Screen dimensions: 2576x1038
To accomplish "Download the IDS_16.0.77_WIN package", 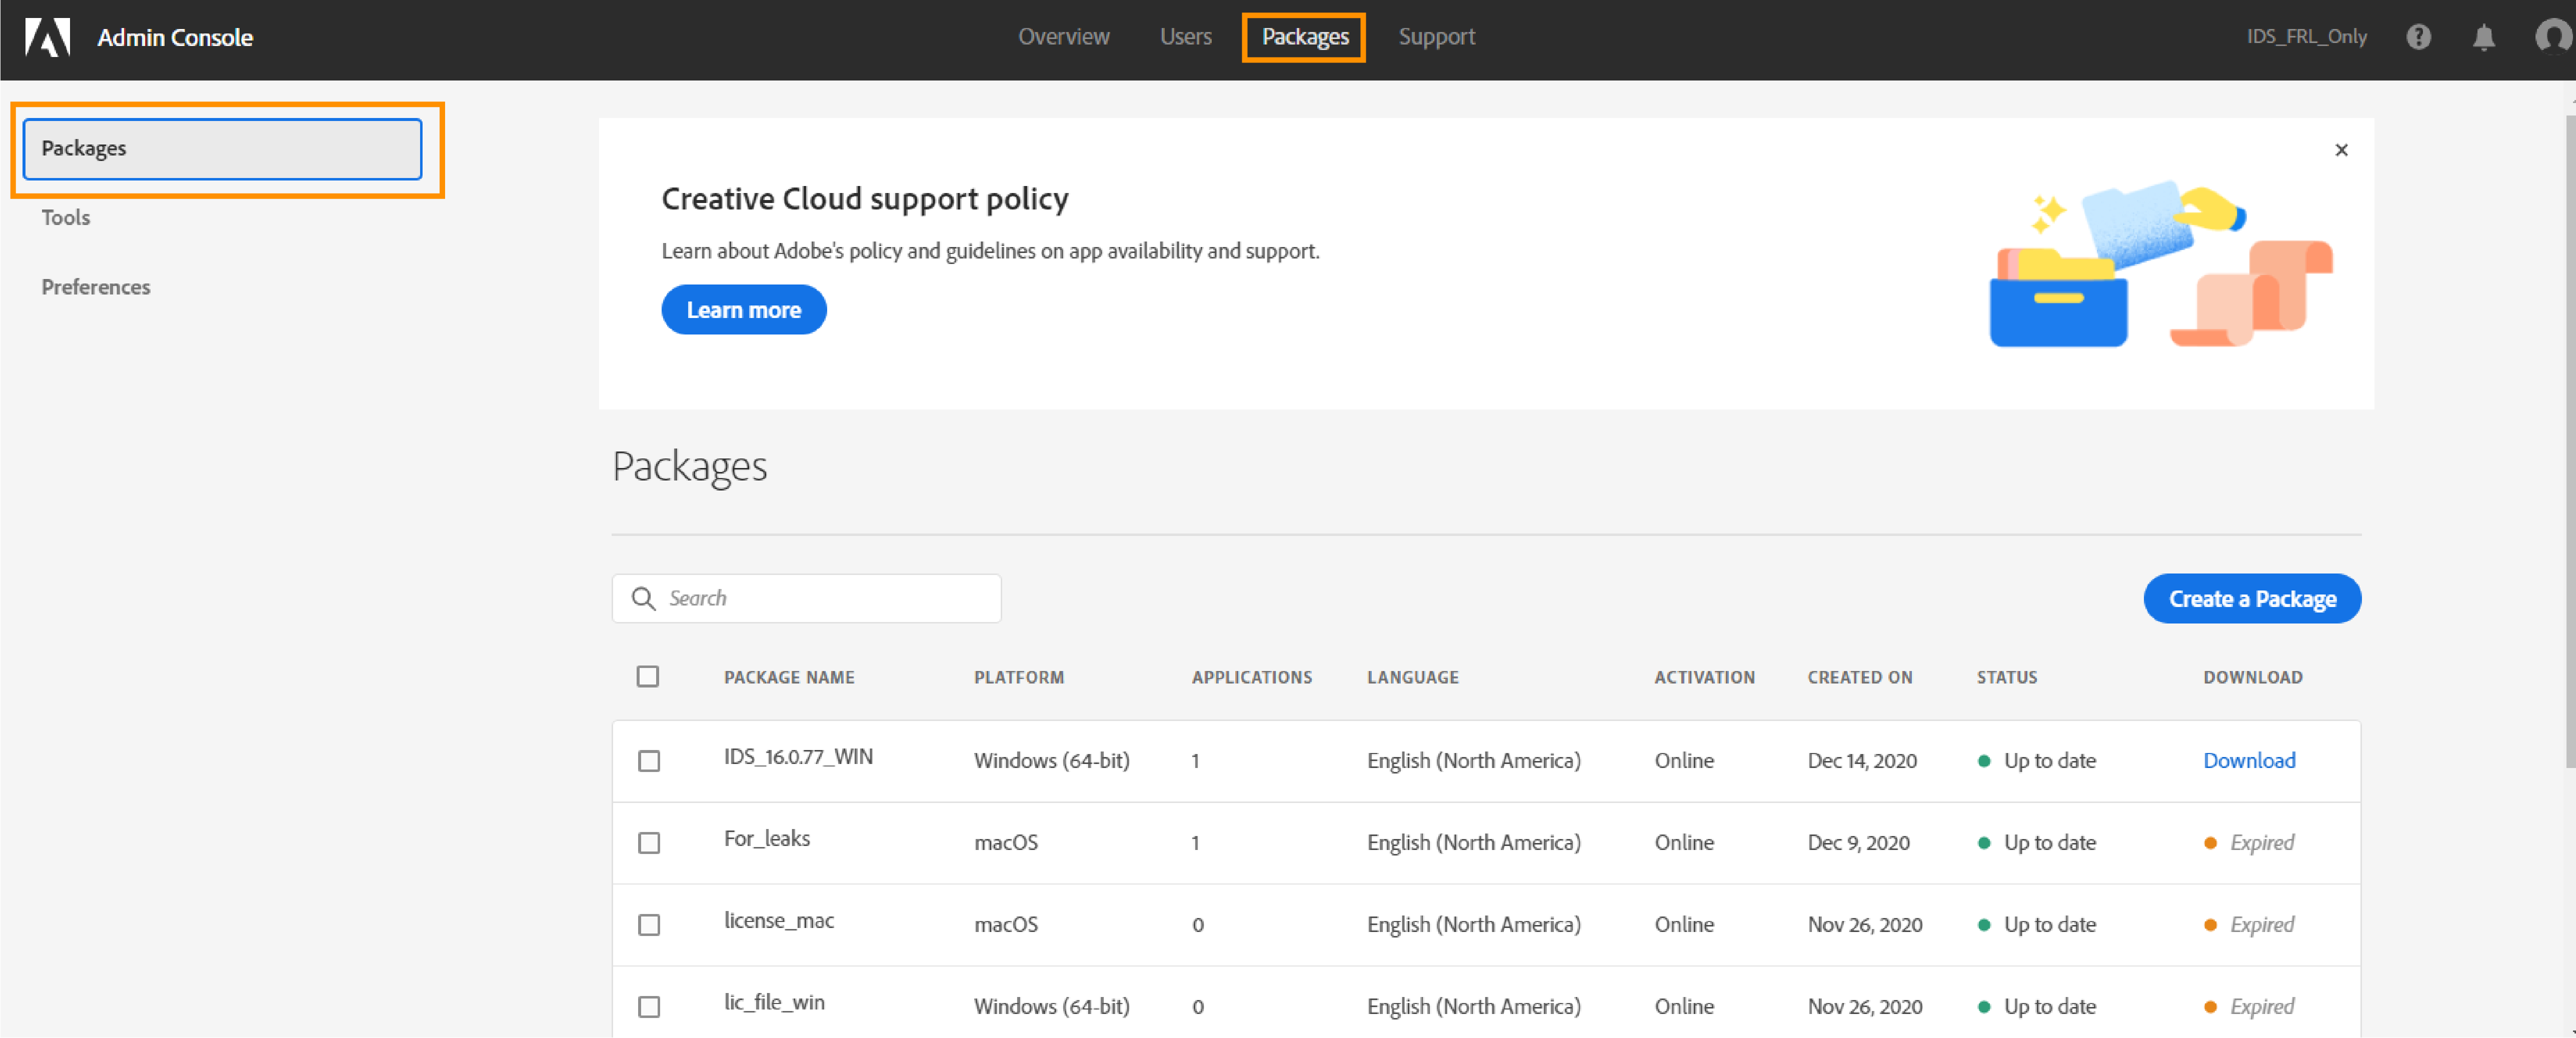I will pos(2249,760).
